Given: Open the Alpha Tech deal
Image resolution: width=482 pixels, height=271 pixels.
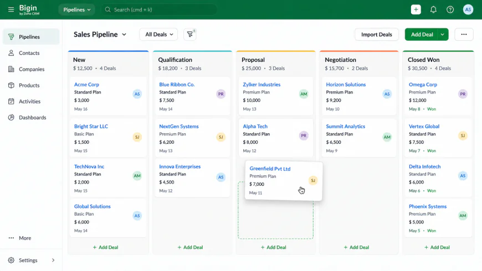Looking at the screenshot, I should (x=255, y=126).
